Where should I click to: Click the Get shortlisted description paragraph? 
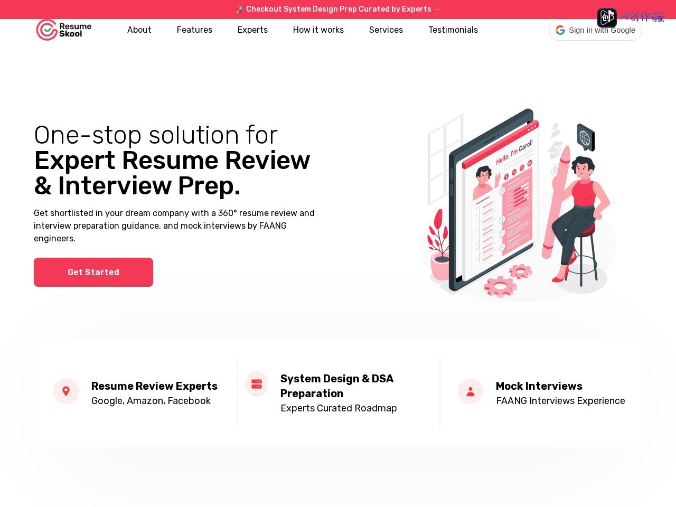pyautogui.click(x=174, y=226)
